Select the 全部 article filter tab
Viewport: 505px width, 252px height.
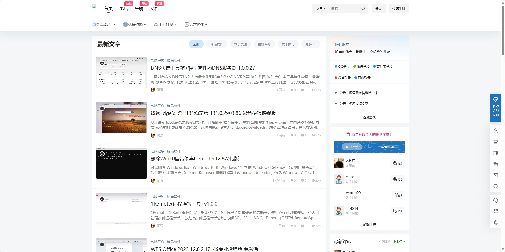[x=196, y=44]
